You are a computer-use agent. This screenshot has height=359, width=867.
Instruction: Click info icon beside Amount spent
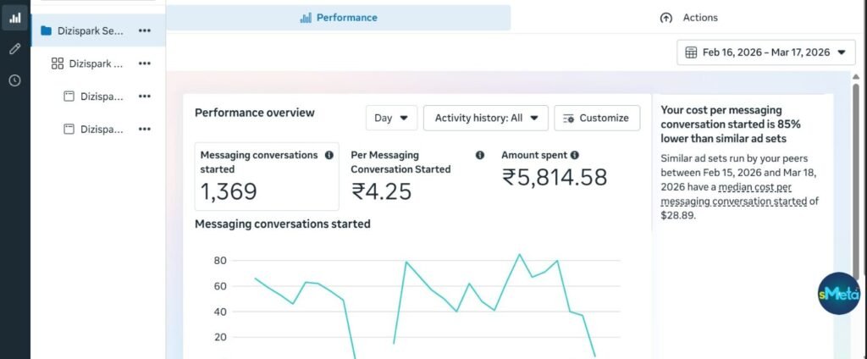point(575,156)
